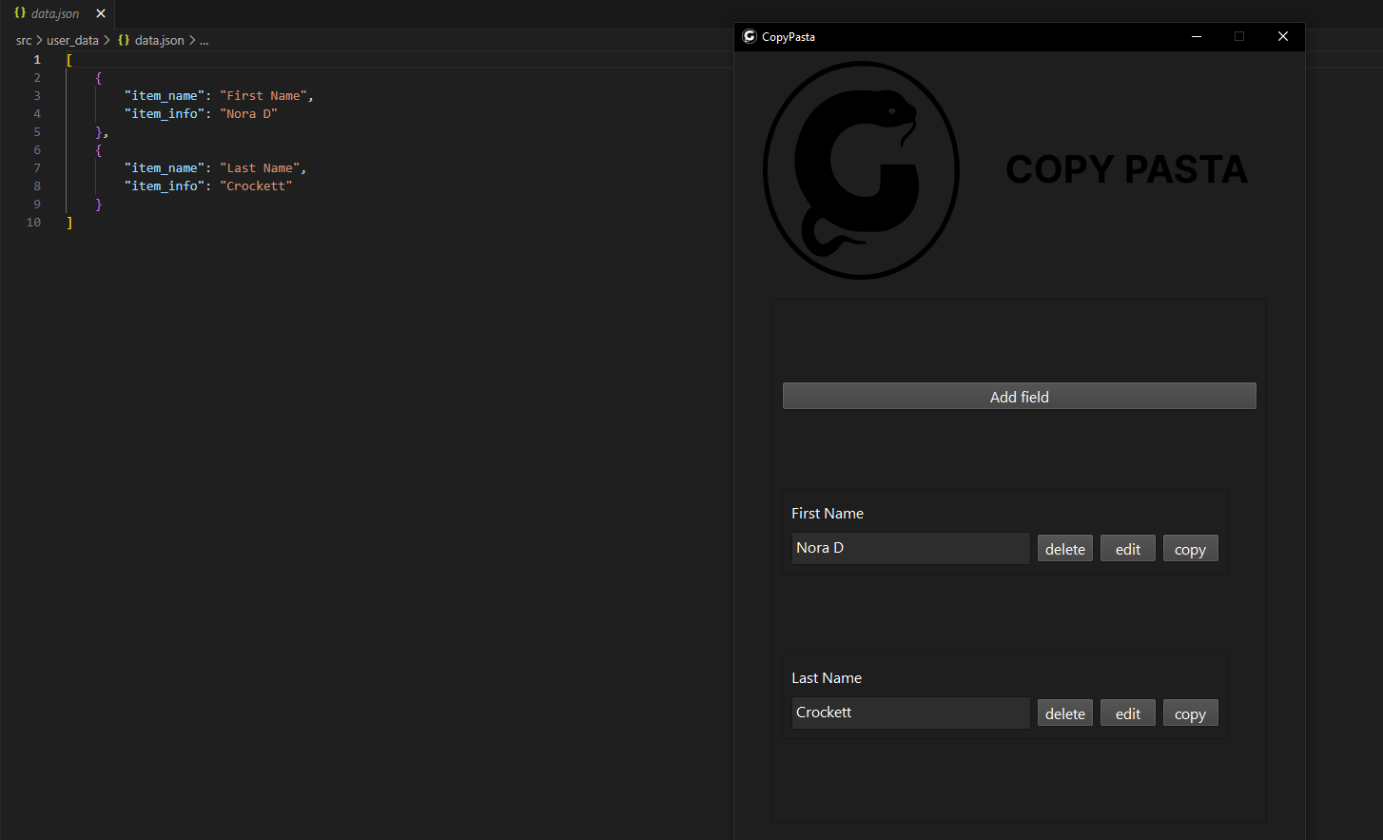Copy the First Name value

point(1190,549)
